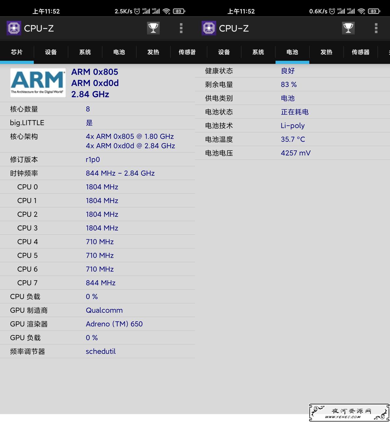The width and height of the screenshot is (390, 422).
Task: Click the 'CPU 2' row label
Action: coord(28,214)
